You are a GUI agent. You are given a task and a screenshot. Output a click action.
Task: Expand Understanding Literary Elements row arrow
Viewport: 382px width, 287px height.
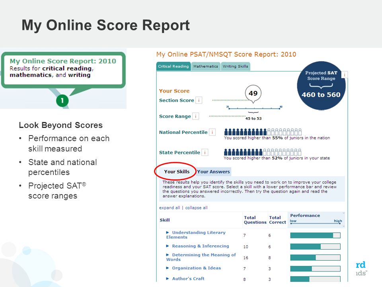pos(168,232)
